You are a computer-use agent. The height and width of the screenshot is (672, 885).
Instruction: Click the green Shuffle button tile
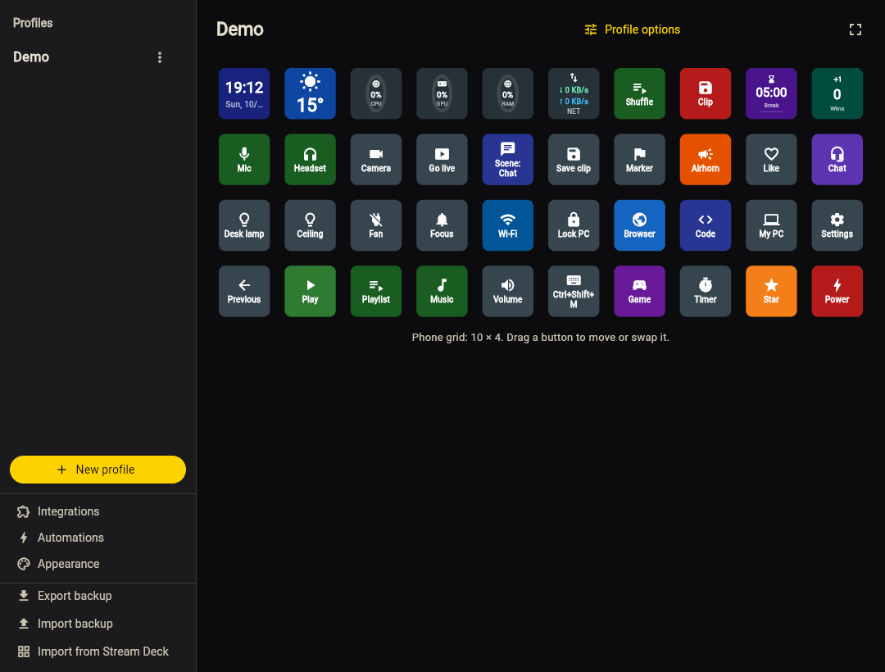[x=639, y=93]
